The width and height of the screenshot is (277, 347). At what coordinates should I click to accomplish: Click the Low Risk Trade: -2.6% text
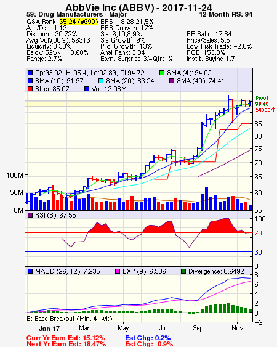(x=219, y=46)
